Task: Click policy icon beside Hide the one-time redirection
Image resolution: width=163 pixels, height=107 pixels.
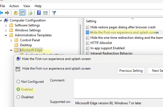Action: point(87,38)
